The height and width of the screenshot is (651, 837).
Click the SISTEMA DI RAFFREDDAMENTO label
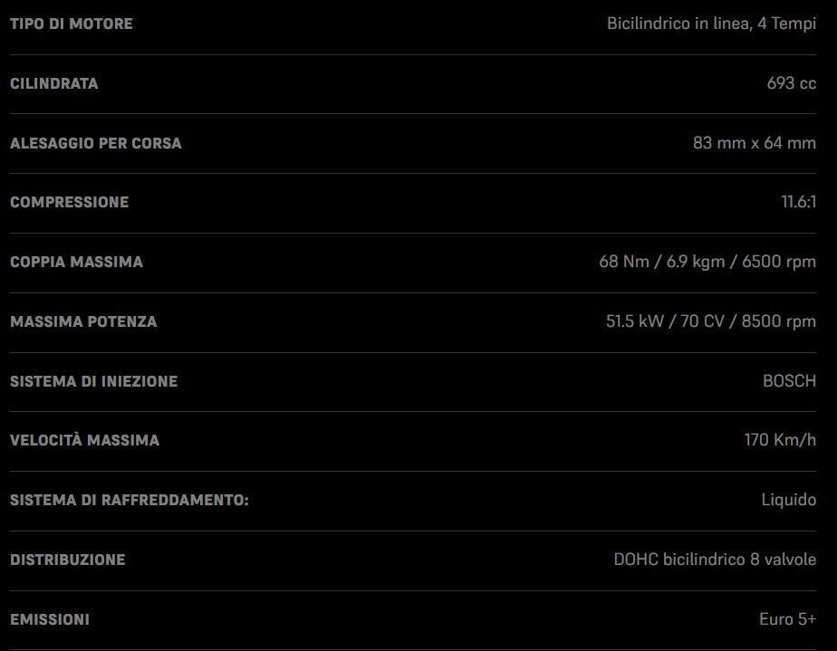[x=130, y=500]
